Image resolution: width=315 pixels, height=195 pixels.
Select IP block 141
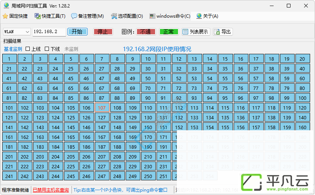click(x=9, y=127)
